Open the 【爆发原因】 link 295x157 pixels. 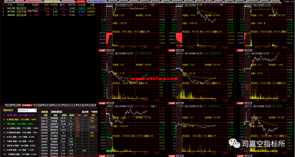[x=57, y=112]
